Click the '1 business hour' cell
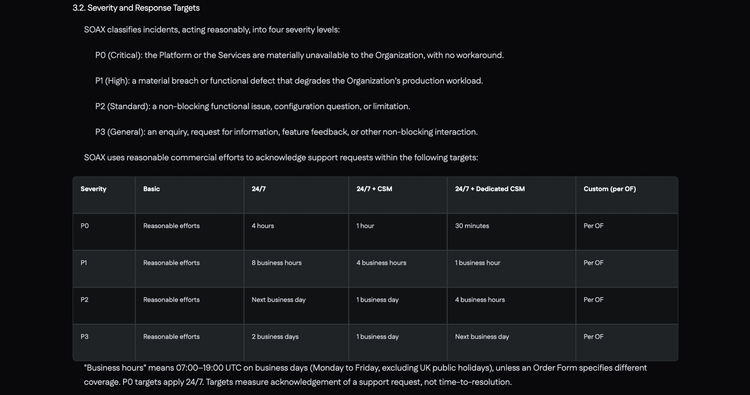This screenshot has width=750, height=395. click(x=478, y=263)
